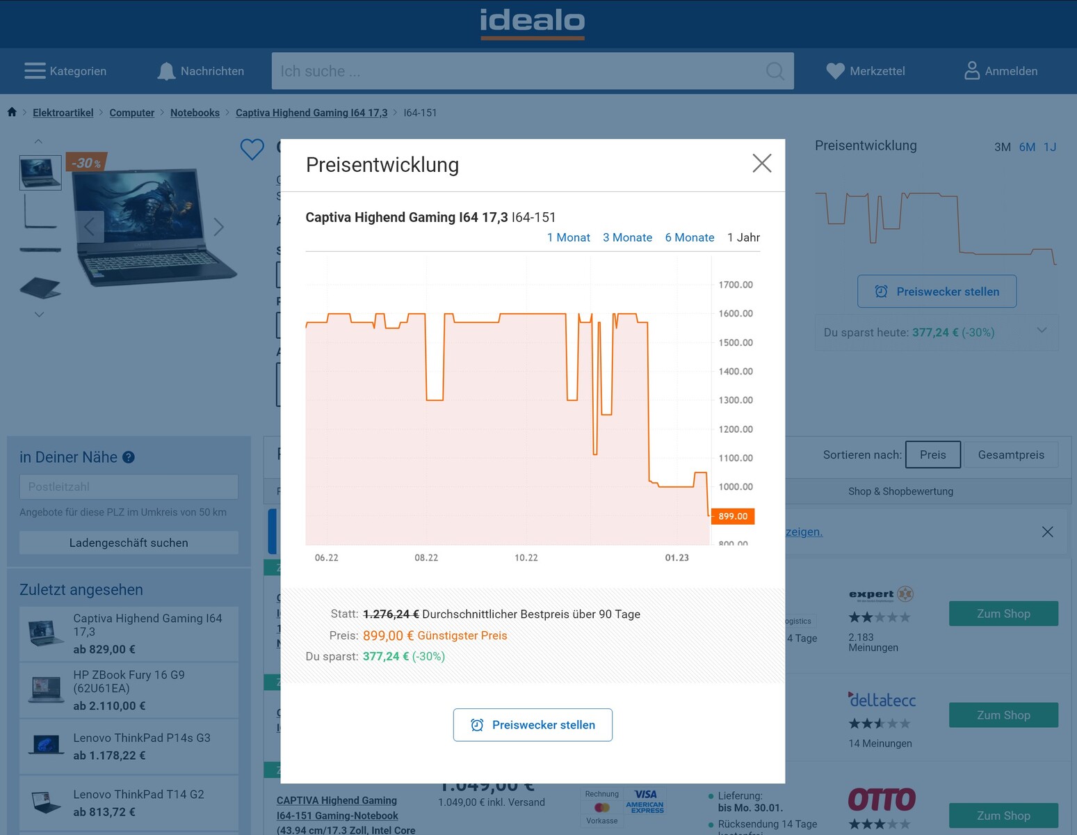Switch background price chart to 6M
This screenshot has height=835, width=1077.
point(1027,147)
